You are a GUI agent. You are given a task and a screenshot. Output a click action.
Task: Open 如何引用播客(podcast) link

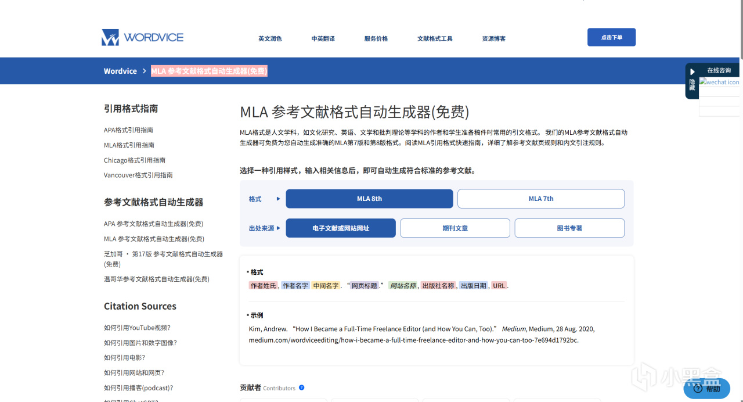pos(139,388)
